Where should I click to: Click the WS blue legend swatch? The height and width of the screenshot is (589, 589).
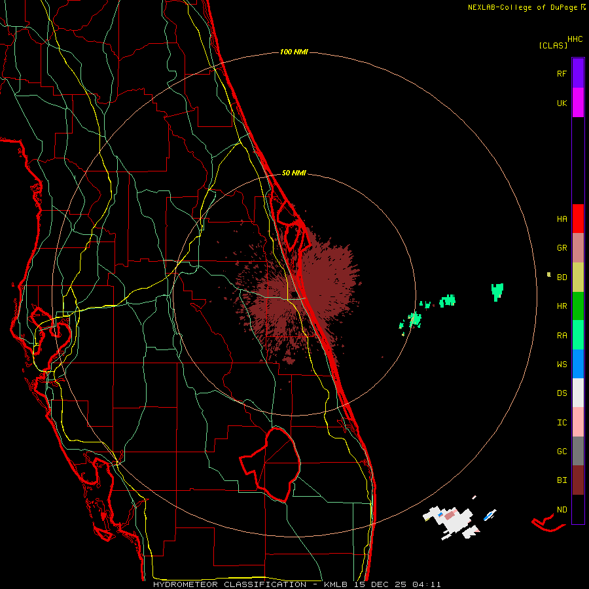[x=578, y=364]
